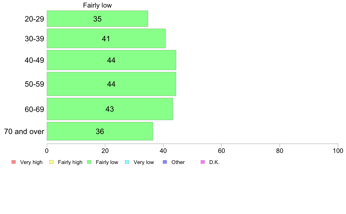Click the red Very high legend swatch
This screenshot has width=346, height=214.
(14, 162)
